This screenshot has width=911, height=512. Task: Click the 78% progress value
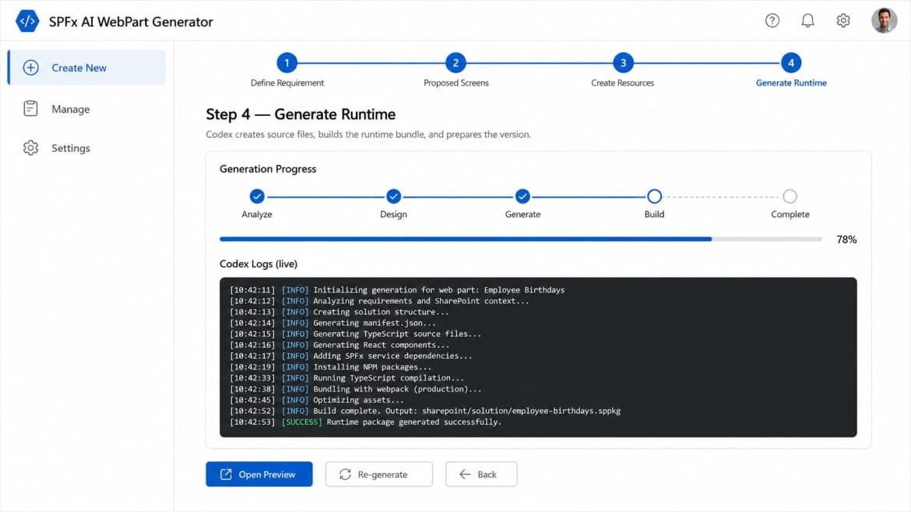(846, 239)
